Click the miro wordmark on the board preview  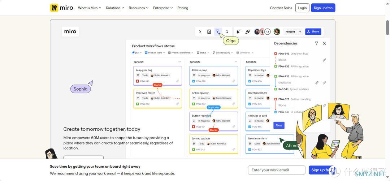point(70,32)
